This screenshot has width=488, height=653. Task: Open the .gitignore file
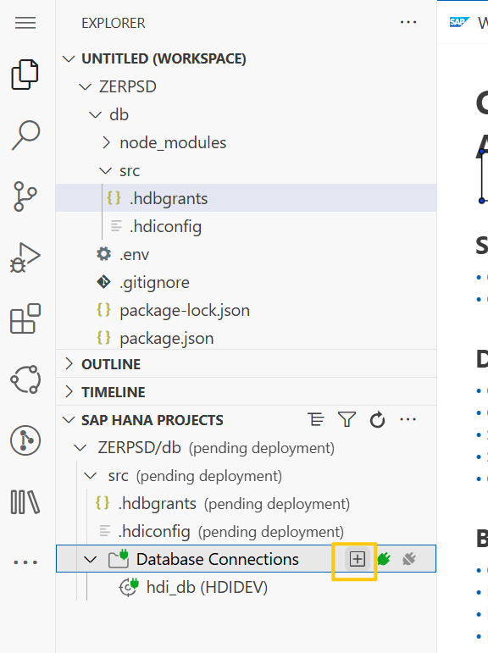pyautogui.click(x=247, y=282)
